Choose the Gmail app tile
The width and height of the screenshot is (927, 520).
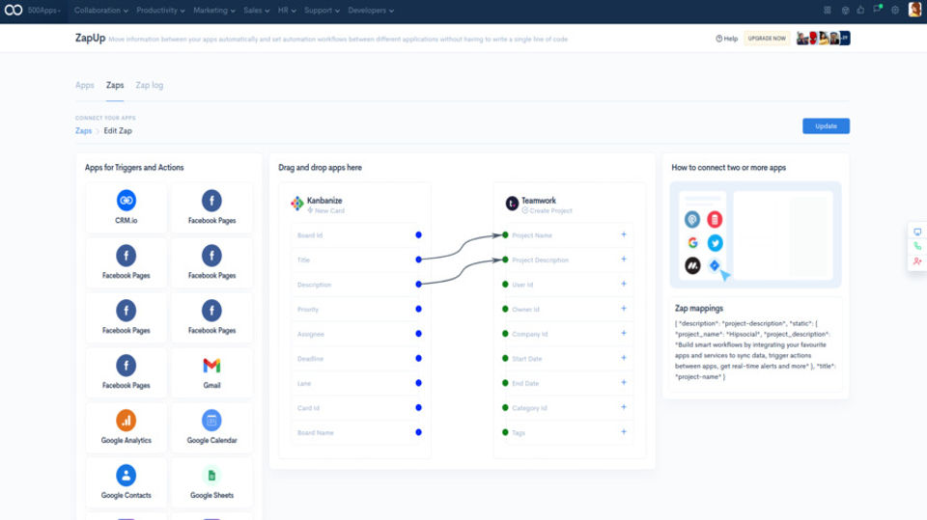(211, 372)
